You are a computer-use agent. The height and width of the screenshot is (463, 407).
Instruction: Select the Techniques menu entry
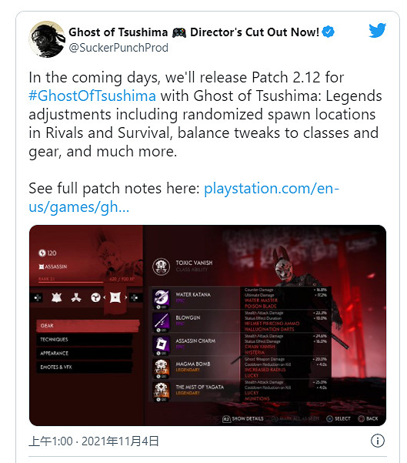tap(85, 340)
